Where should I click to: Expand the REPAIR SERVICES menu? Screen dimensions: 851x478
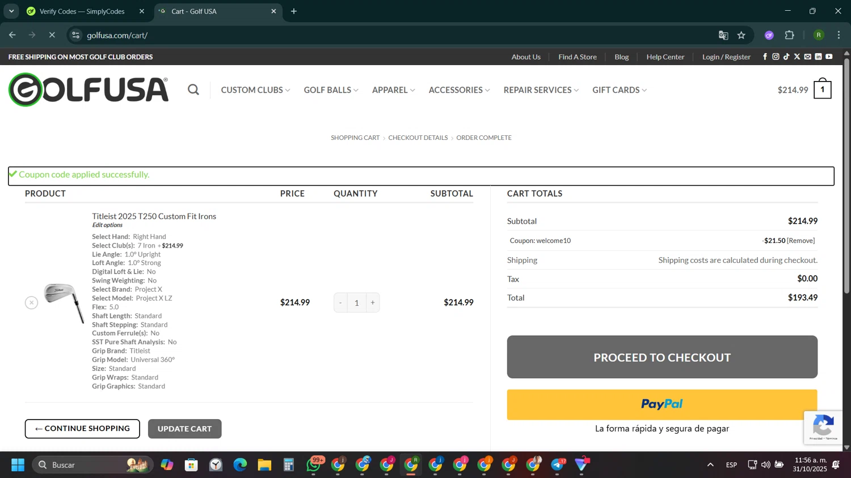(541, 90)
